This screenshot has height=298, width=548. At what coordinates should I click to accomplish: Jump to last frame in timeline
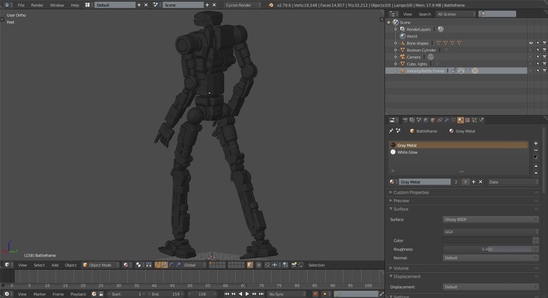(261, 294)
